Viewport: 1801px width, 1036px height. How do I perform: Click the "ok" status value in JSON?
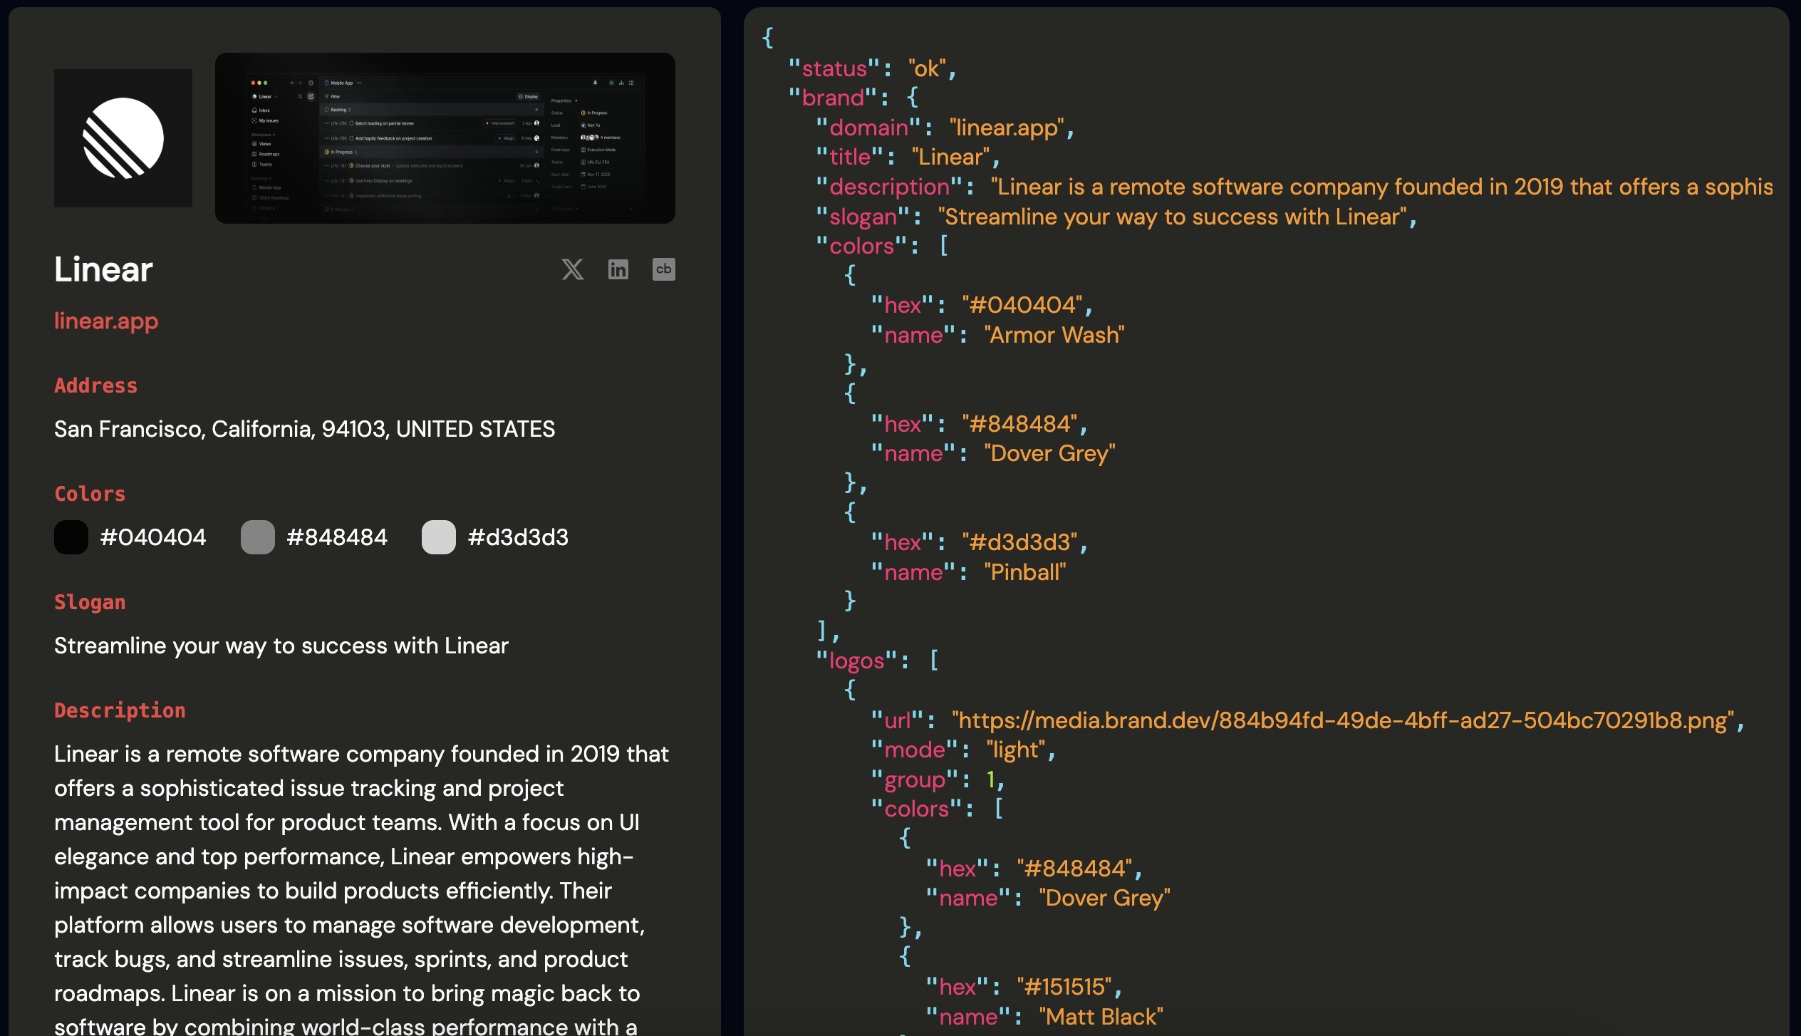[x=927, y=68]
